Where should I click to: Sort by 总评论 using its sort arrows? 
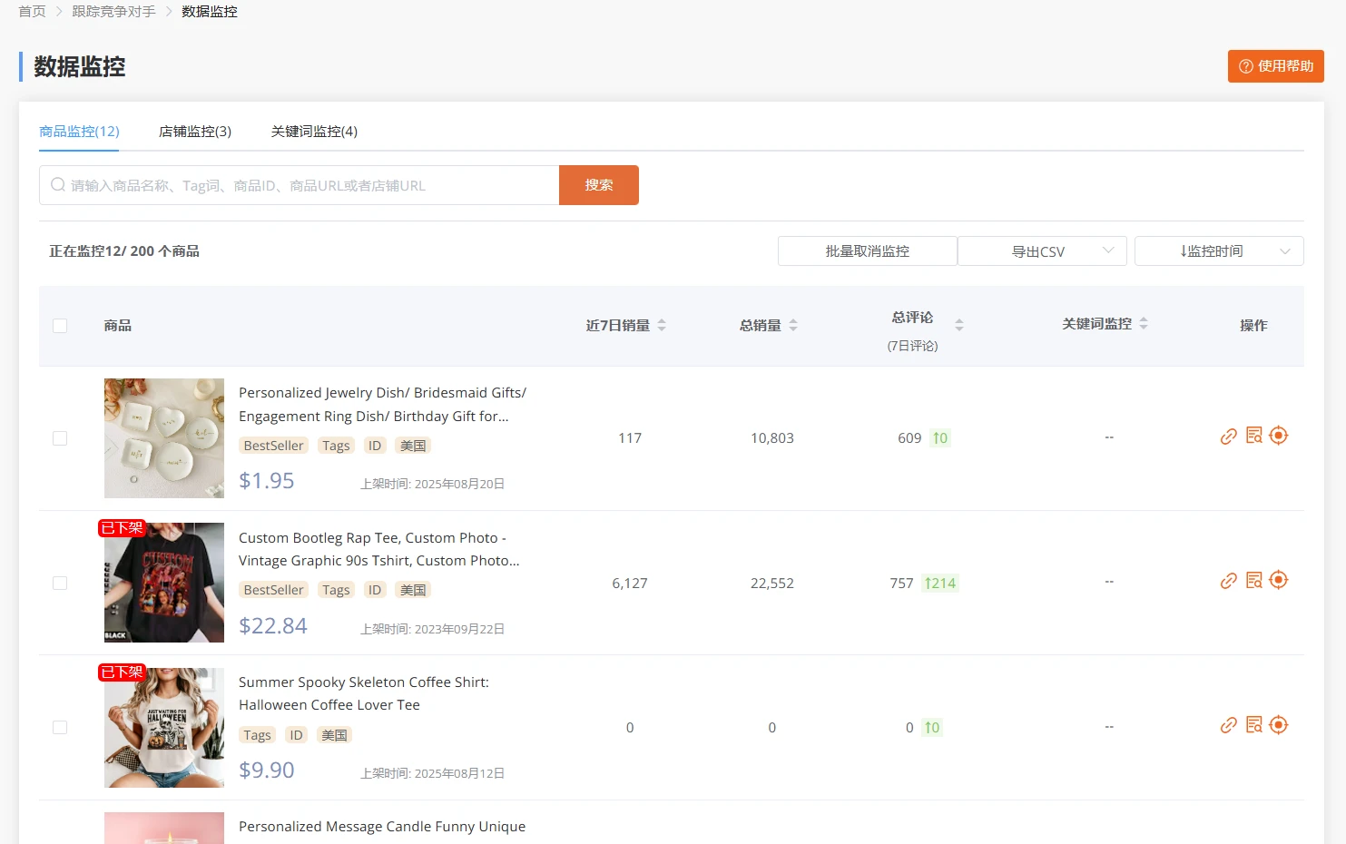[x=959, y=325]
